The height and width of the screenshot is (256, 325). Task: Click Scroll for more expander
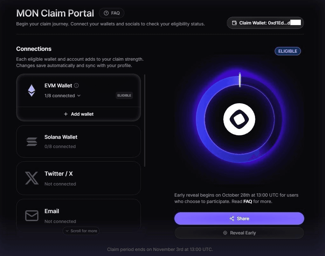(x=81, y=231)
